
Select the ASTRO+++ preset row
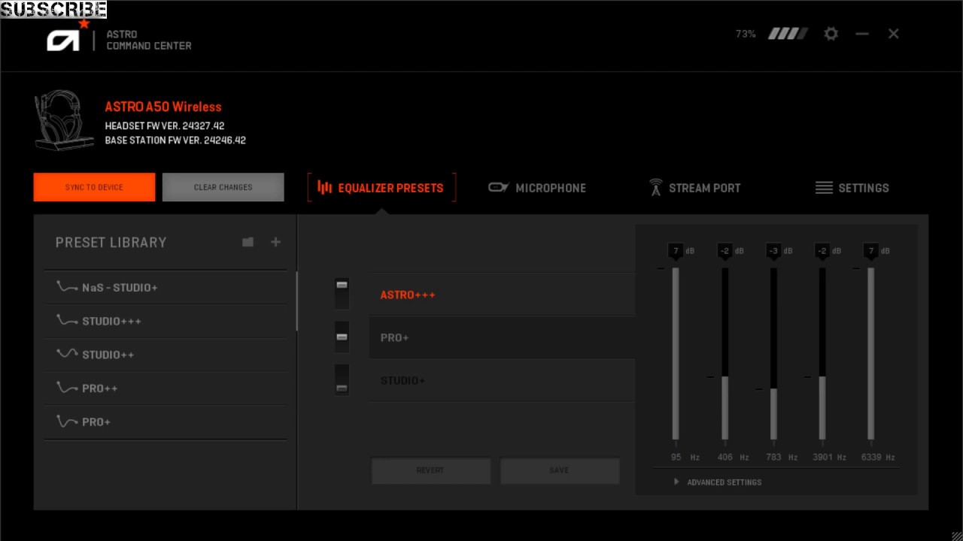[502, 295]
